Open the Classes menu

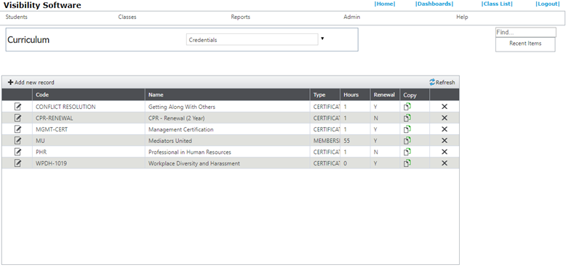click(x=127, y=17)
